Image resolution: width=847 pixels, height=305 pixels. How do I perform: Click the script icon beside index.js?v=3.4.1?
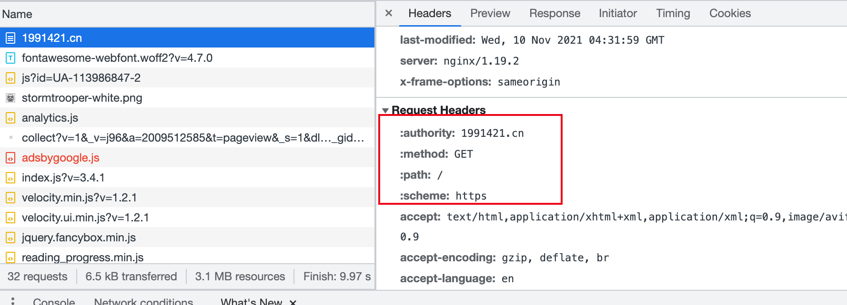click(x=10, y=178)
